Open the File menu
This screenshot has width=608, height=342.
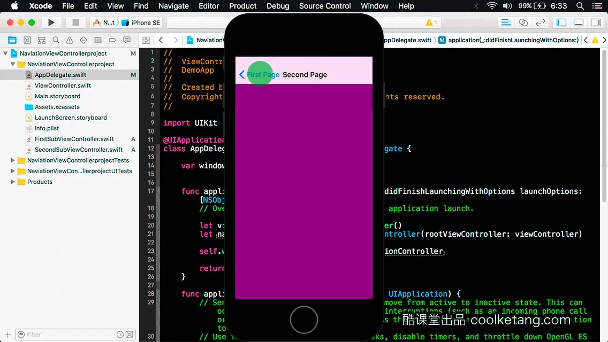[x=69, y=6]
